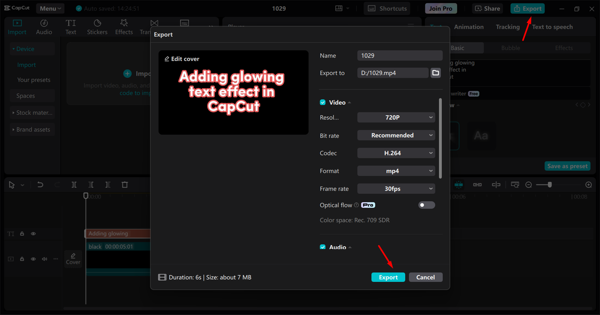The image size is (600, 315).
Task: Collapse the Video section arrow
Action: (x=350, y=103)
